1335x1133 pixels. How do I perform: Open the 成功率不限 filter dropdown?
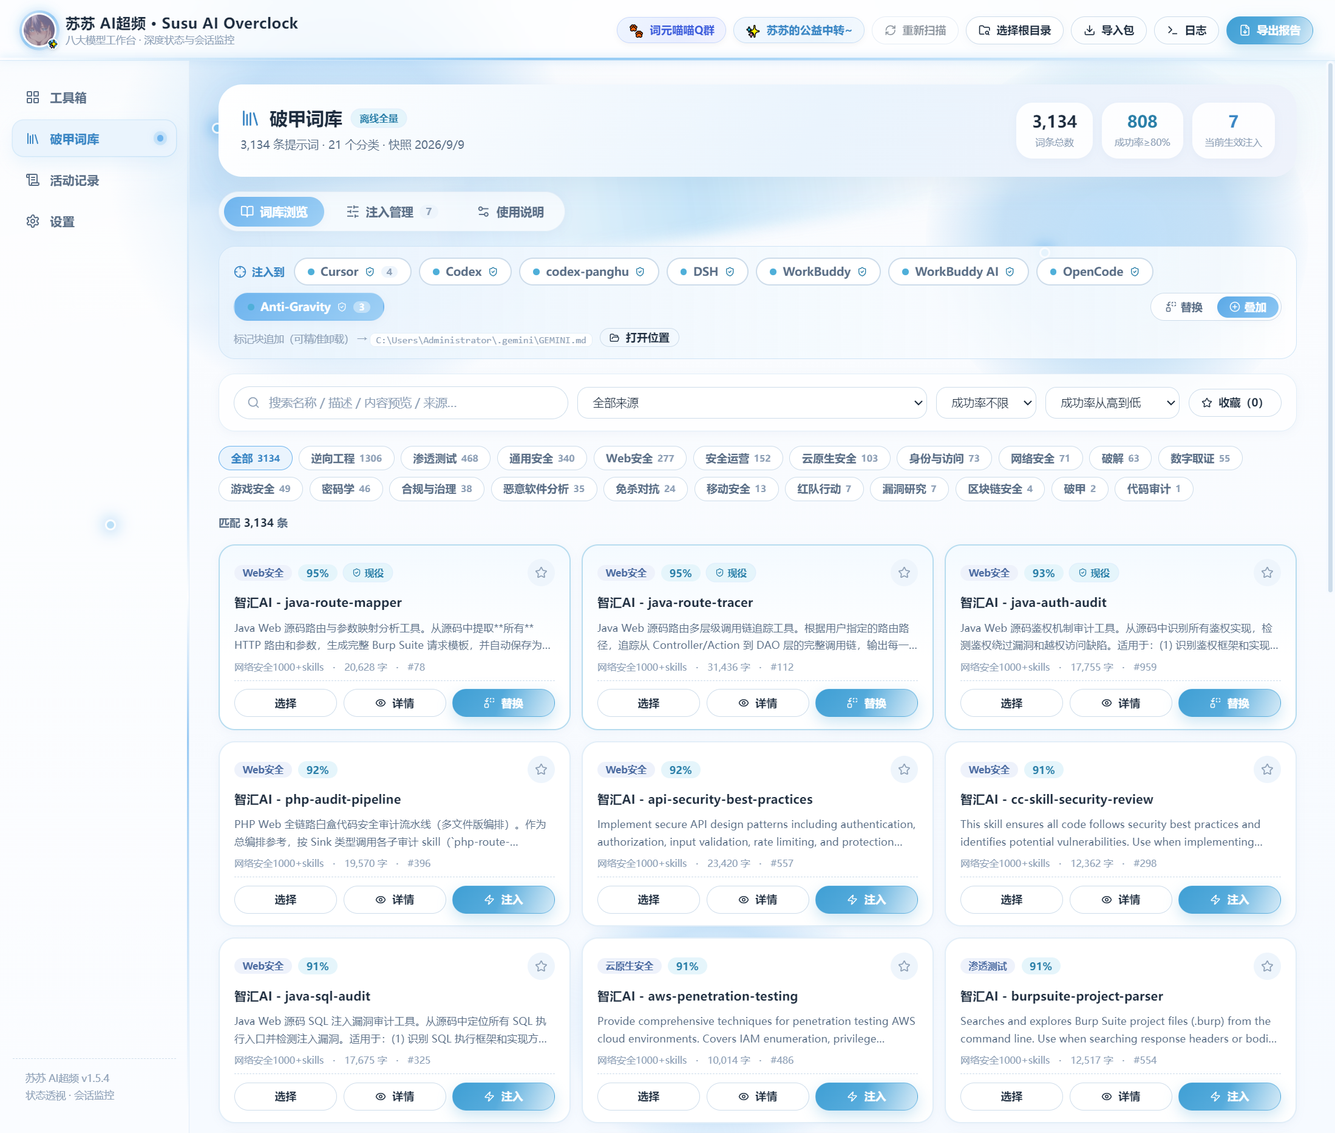pyautogui.click(x=986, y=403)
